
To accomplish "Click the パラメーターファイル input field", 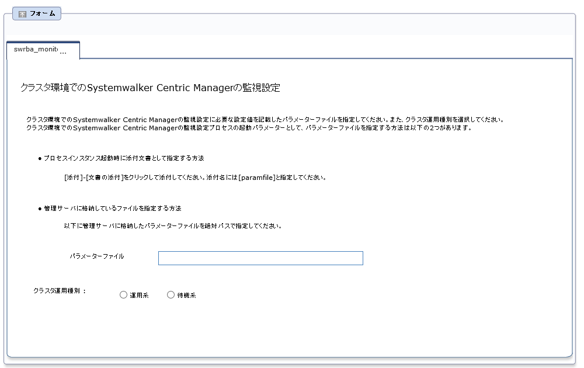I will (x=260, y=258).
